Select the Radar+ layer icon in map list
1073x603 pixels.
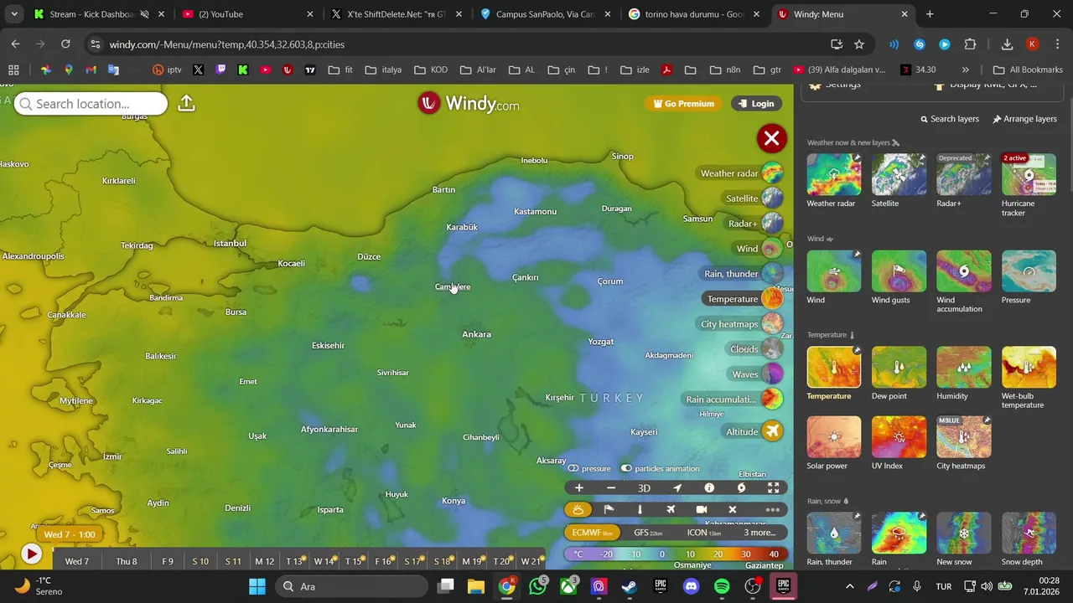pos(772,224)
